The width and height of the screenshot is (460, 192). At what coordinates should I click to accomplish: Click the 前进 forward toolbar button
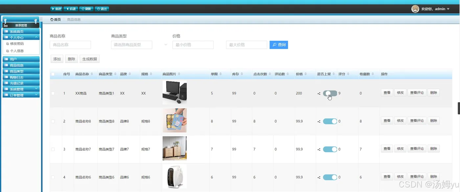pos(57,9)
